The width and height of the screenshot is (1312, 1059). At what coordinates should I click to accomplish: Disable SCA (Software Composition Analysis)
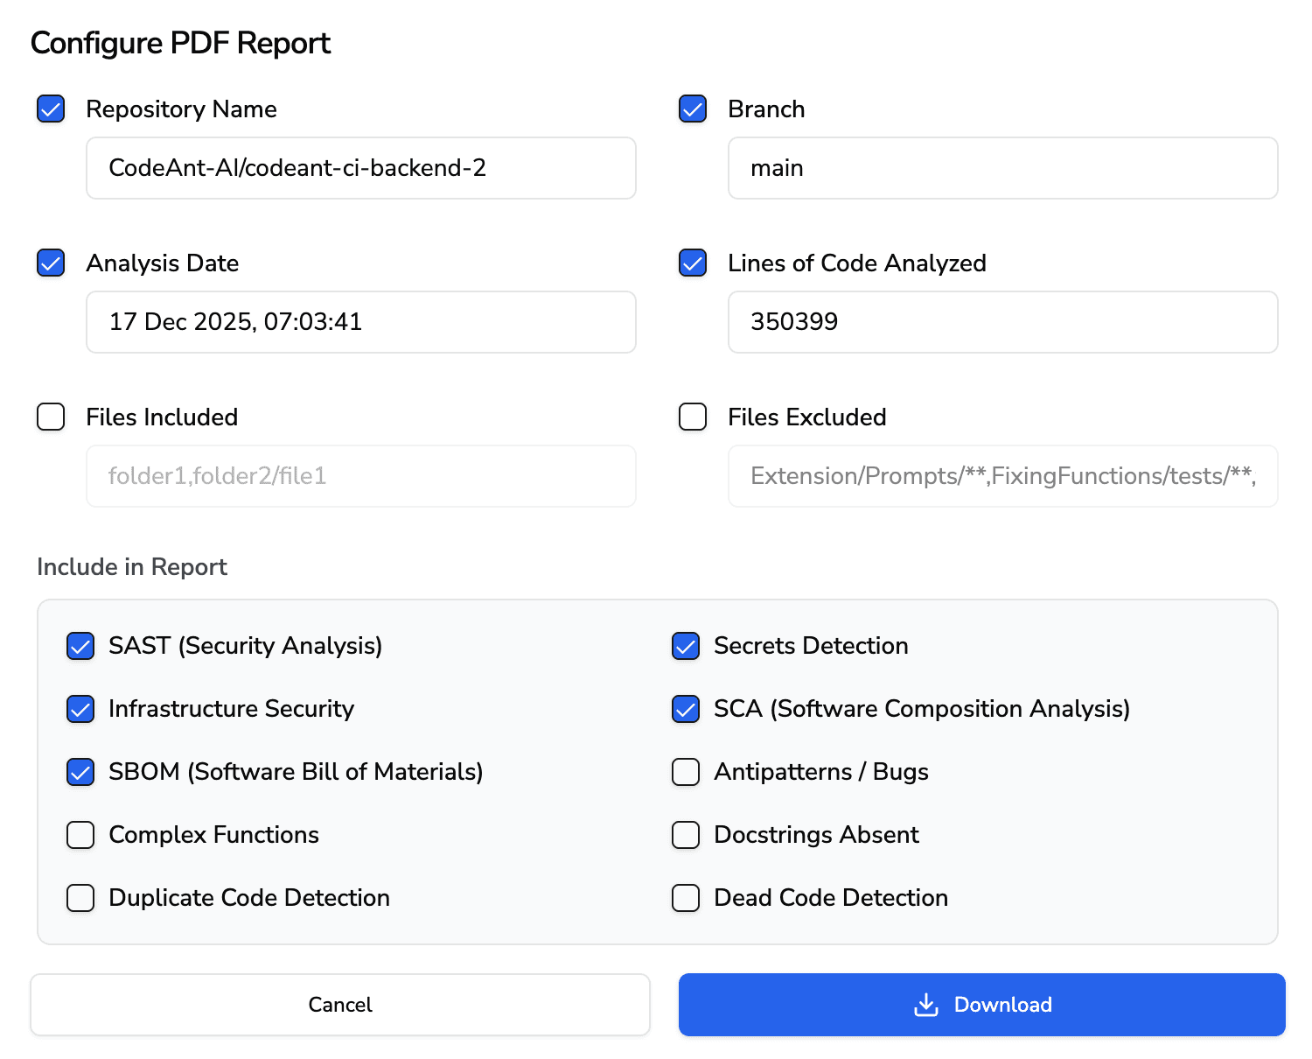pos(686,709)
